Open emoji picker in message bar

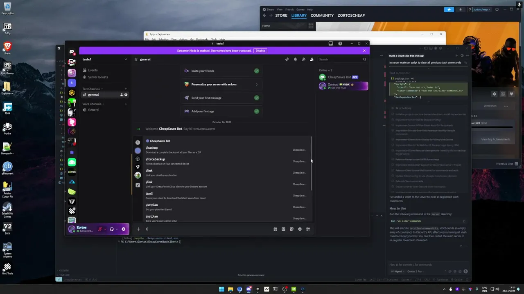tap(300, 229)
